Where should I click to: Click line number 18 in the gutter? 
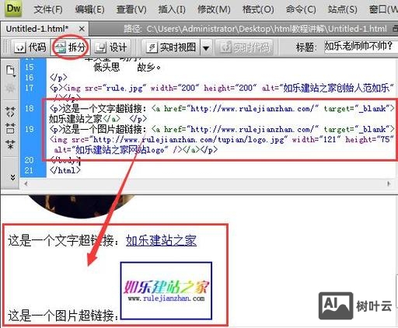click(30, 108)
